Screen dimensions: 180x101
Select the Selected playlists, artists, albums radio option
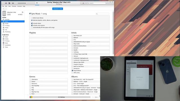tap(32, 20)
